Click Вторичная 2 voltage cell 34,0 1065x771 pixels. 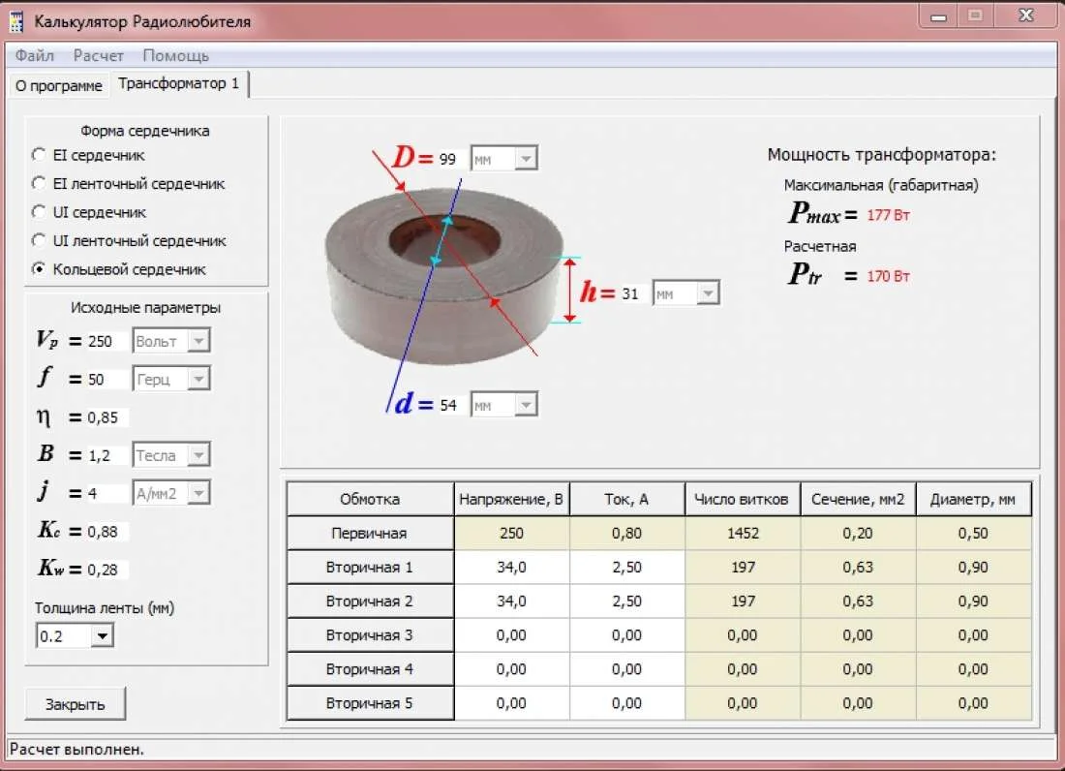click(511, 601)
